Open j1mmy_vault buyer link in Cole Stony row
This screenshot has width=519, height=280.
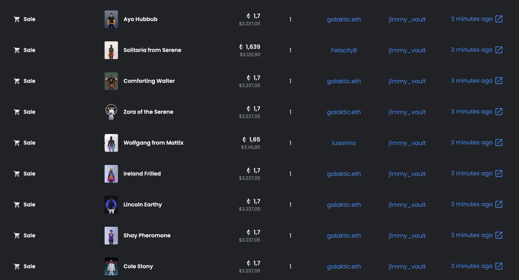pos(407,267)
